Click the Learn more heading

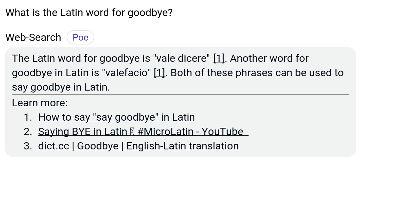(x=39, y=103)
